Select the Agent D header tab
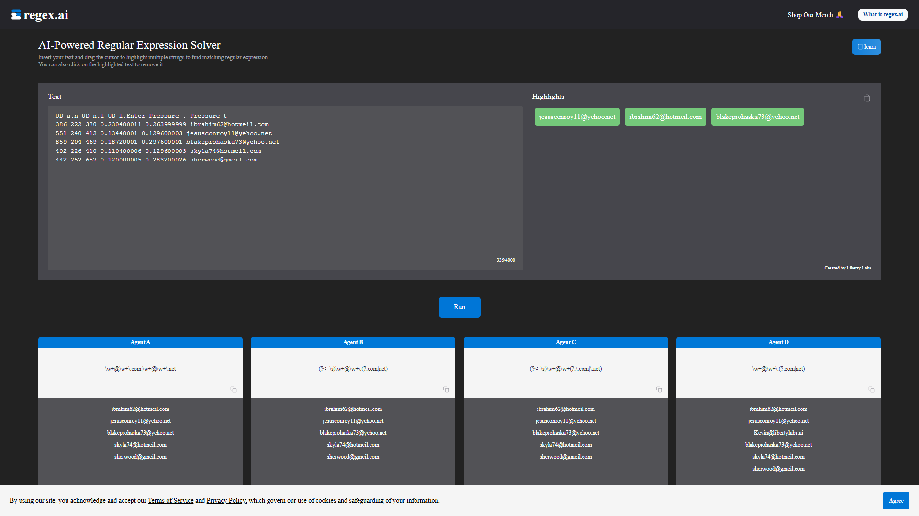 point(778,342)
